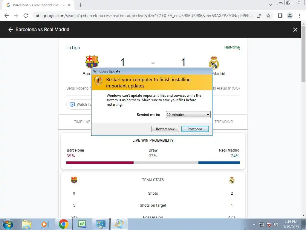Open Windows Explorer from the taskbar
Screen dimensions: 306x230
27,224
